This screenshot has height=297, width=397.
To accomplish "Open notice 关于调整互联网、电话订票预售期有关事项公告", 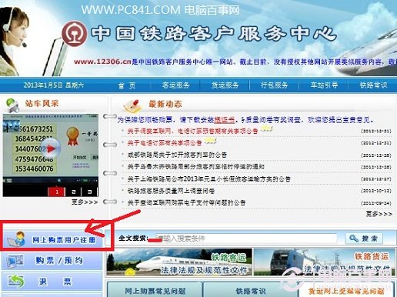I will click(x=192, y=132).
